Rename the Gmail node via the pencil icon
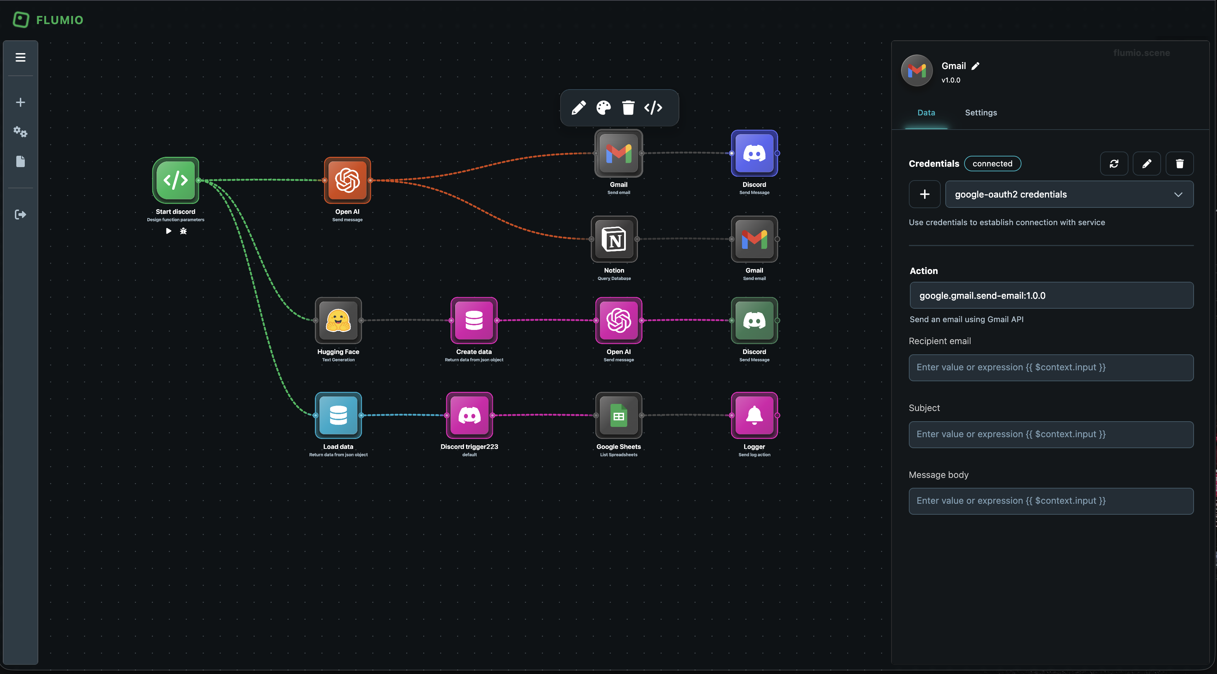This screenshot has width=1217, height=674. click(975, 65)
